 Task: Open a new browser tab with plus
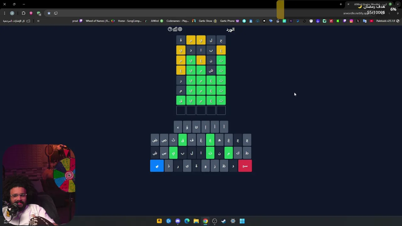pos(341,4)
